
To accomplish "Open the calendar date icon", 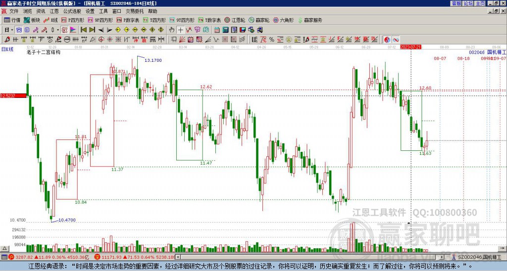I will pyautogui.click(x=217, y=30).
